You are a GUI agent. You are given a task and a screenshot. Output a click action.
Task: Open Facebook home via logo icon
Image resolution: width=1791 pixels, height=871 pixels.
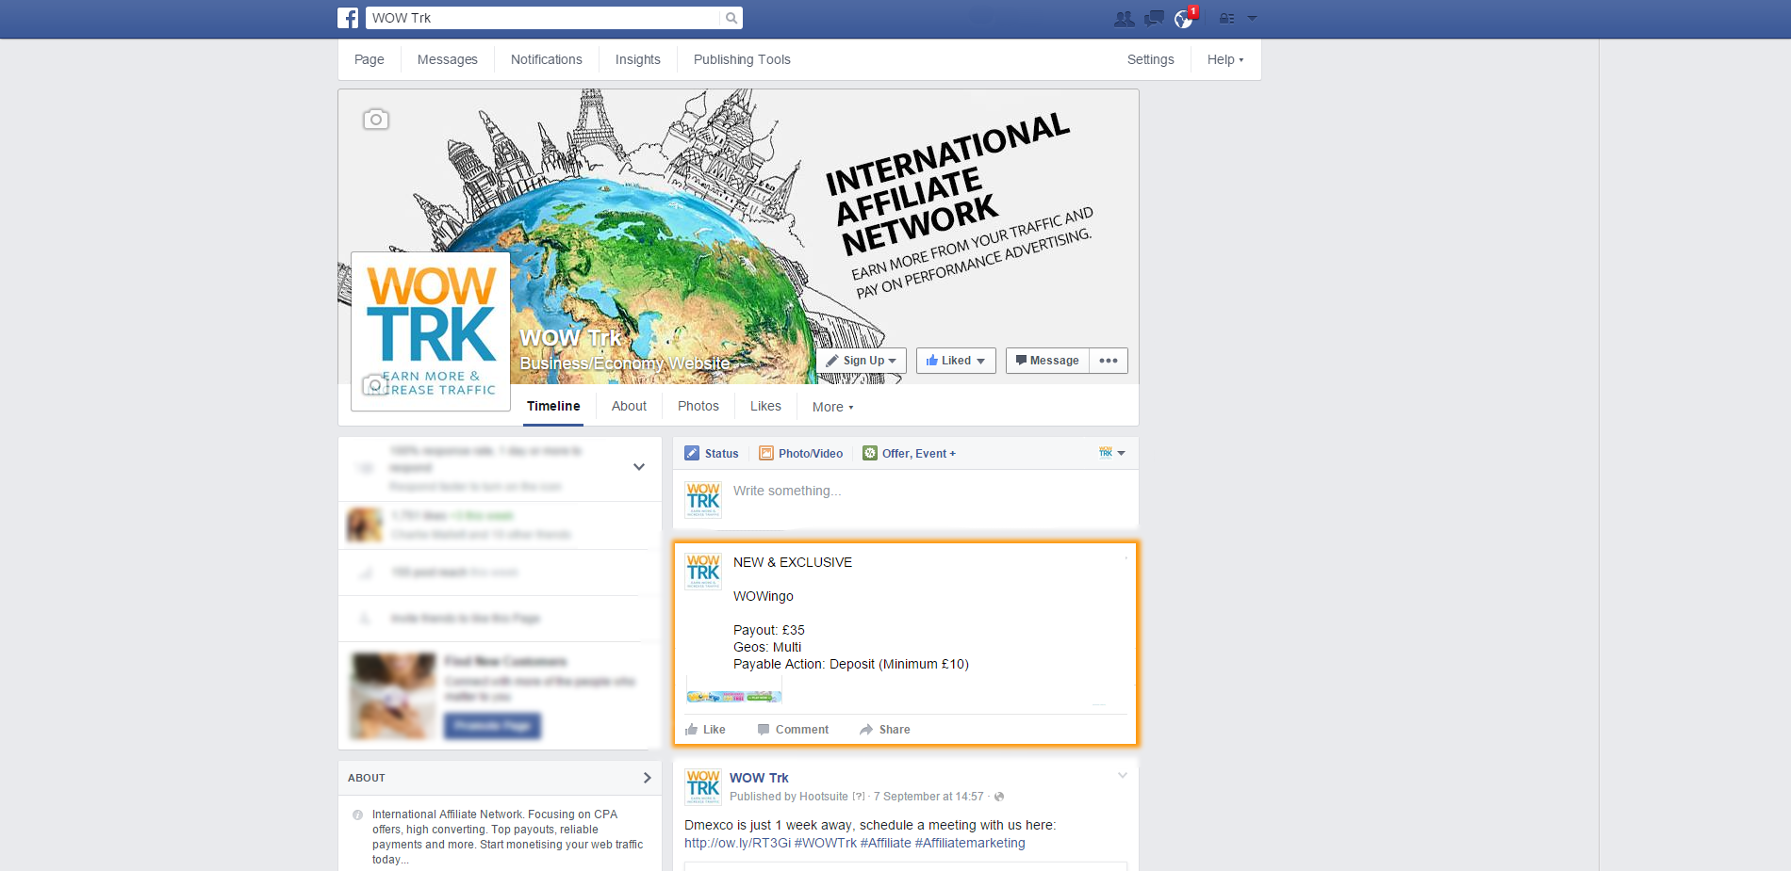[348, 18]
